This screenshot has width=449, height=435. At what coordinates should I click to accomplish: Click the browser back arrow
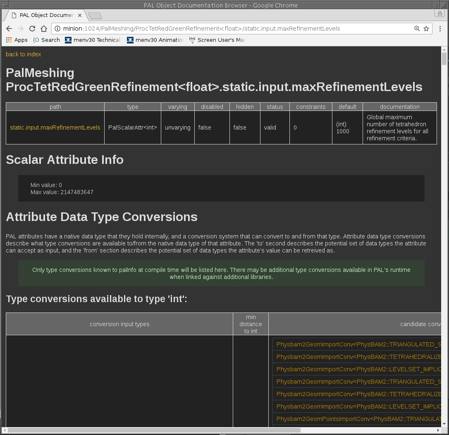(x=9, y=29)
